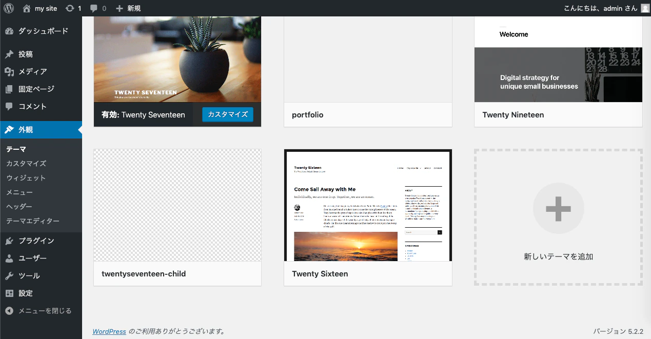The width and height of the screenshot is (651, 339).
Task: Click the 設定 sliders icon
Action: click(9, 293)
